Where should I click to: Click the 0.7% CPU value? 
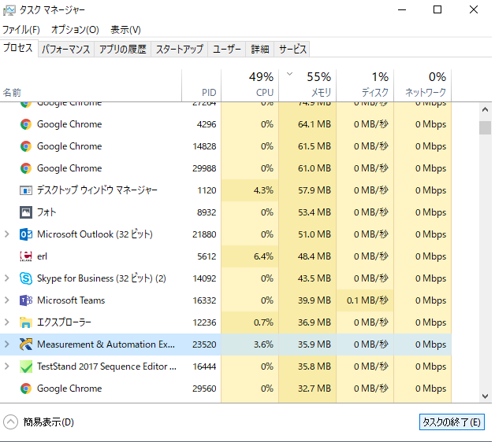[x=263, y=322]
